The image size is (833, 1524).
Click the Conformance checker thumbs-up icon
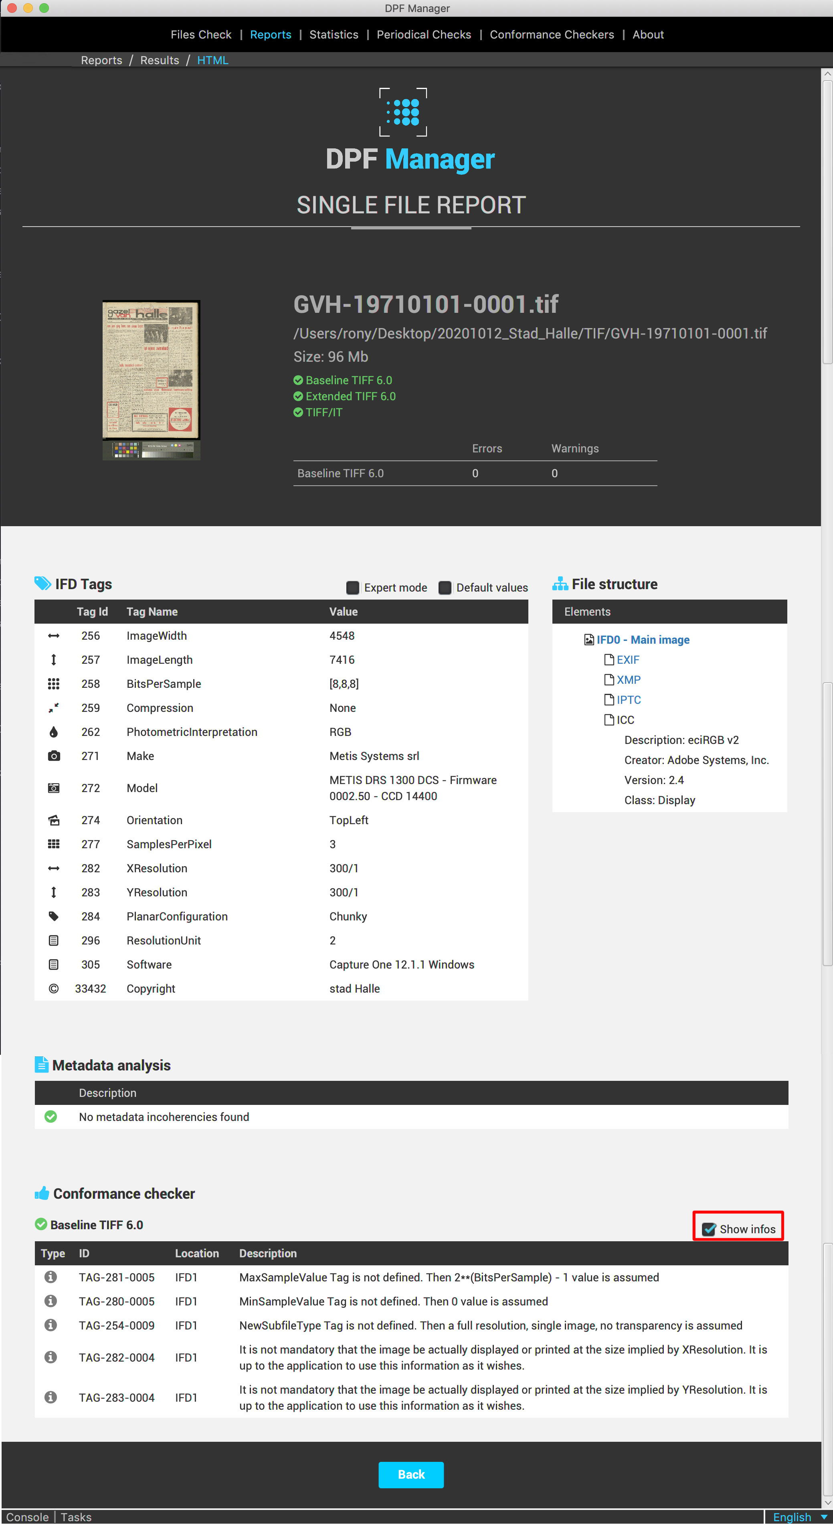(42, 1193)
